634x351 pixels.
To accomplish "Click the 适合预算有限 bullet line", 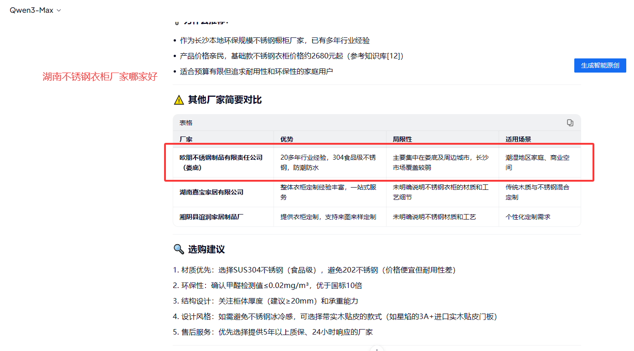I will click(x=256, y=72).
